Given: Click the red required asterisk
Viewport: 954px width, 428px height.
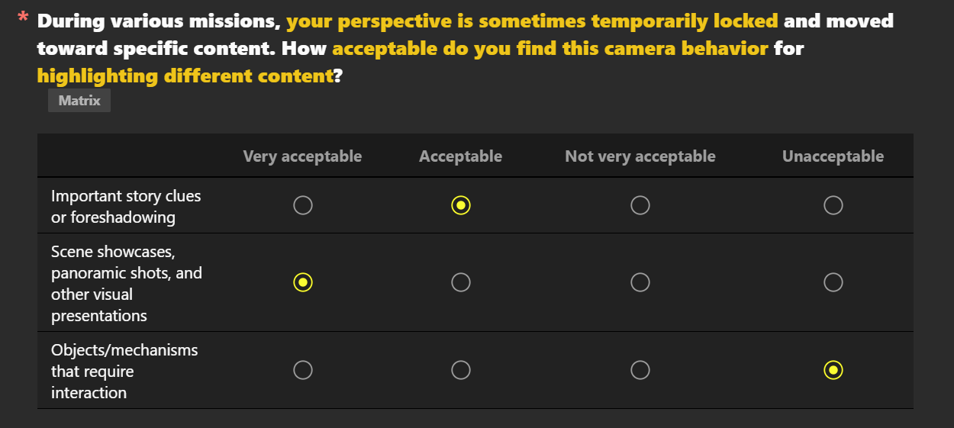Looking at the screenshot, I should pyautogui.click(x=23, y=18).
